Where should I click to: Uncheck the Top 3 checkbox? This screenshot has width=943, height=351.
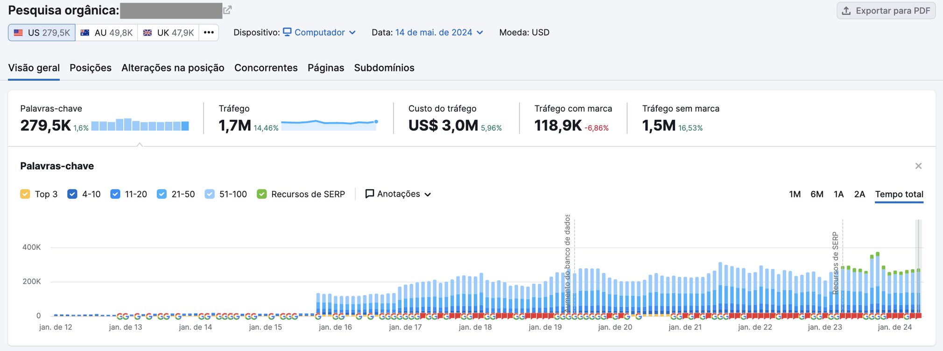pyautogui.click(x=25, y=194)
